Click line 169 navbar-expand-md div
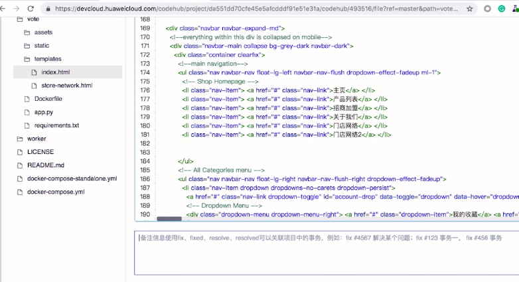This screenshot has width=519, height=282. [x=225, y=29]
